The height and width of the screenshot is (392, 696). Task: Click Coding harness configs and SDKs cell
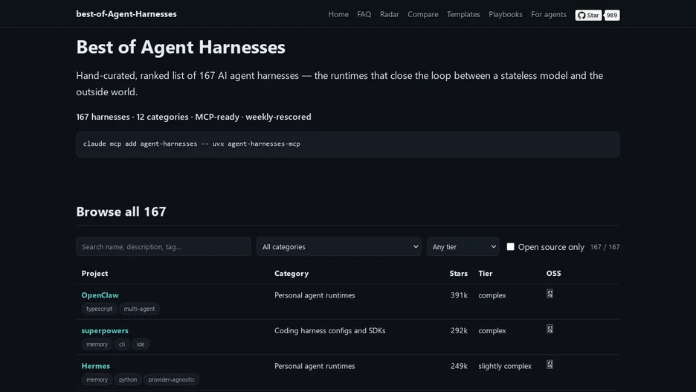pyautogui.click(x=330, y=331)
